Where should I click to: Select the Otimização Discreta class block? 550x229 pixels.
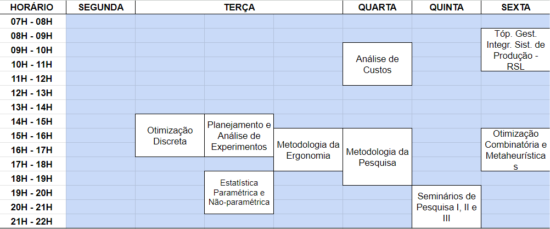coord(170,136)
